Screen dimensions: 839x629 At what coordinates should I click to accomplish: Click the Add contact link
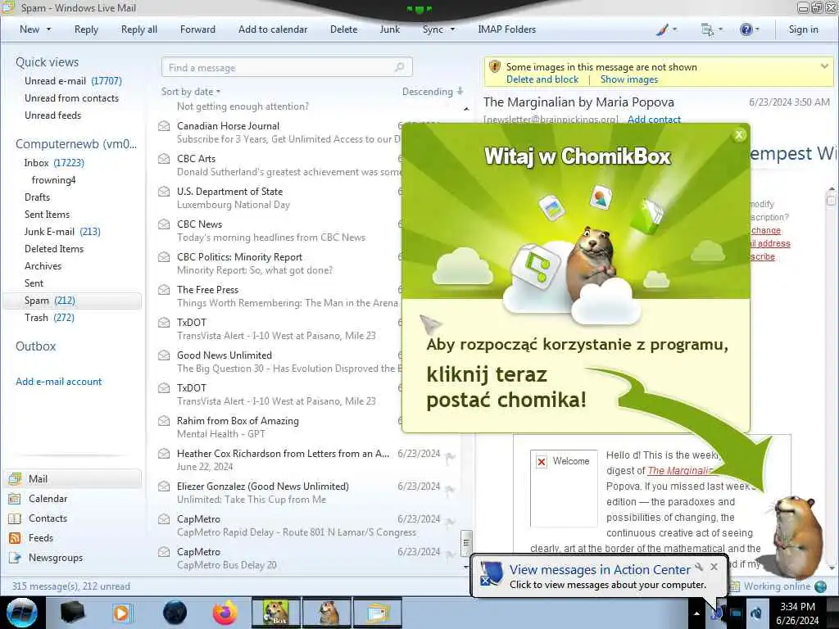click(654, 120)
